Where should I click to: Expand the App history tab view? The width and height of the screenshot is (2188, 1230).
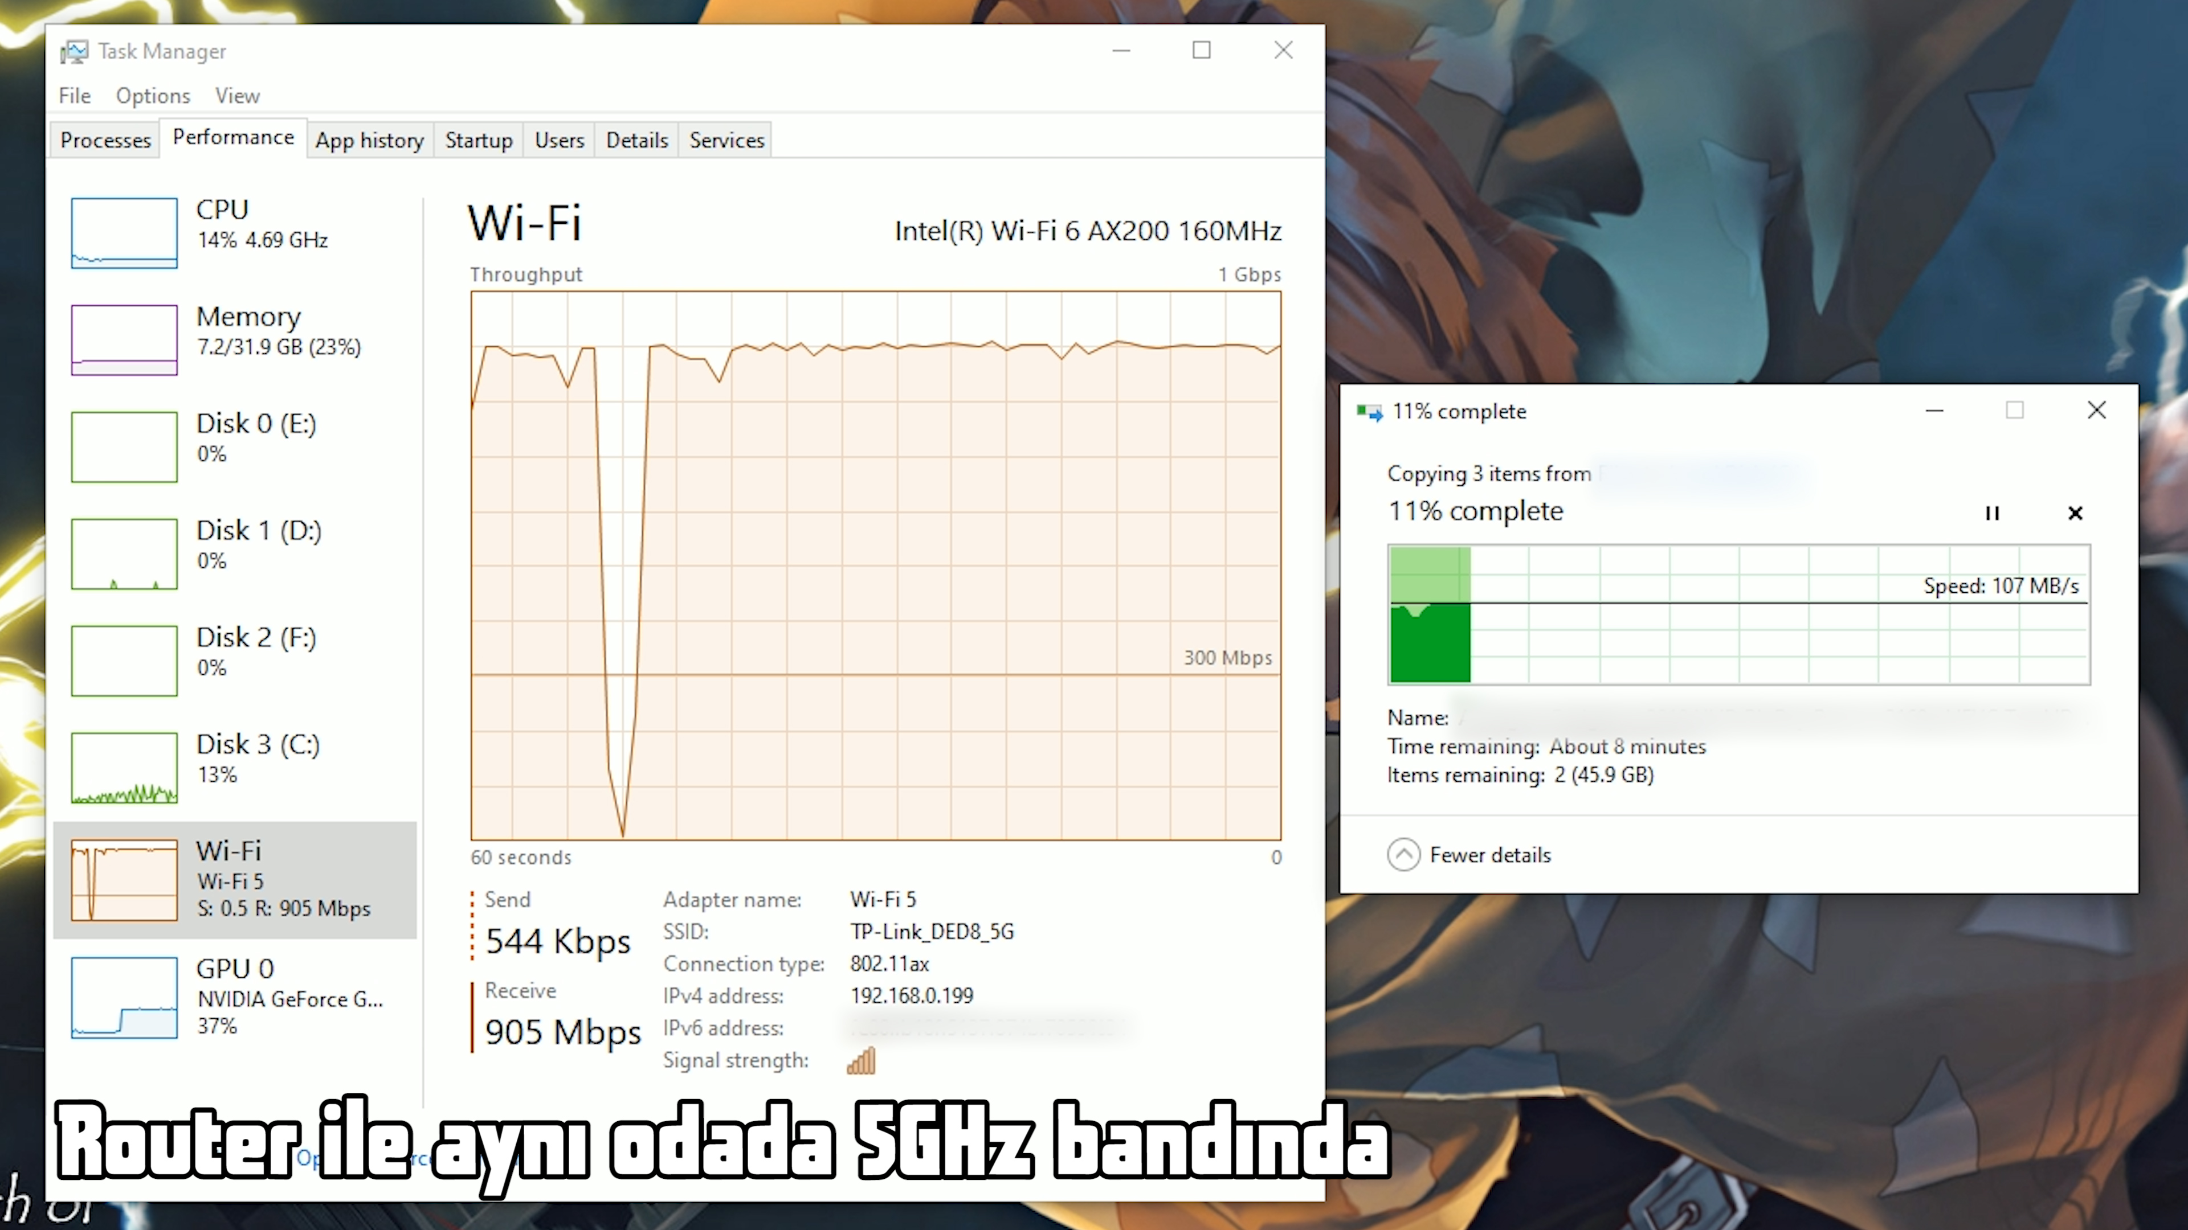[370, 140]
